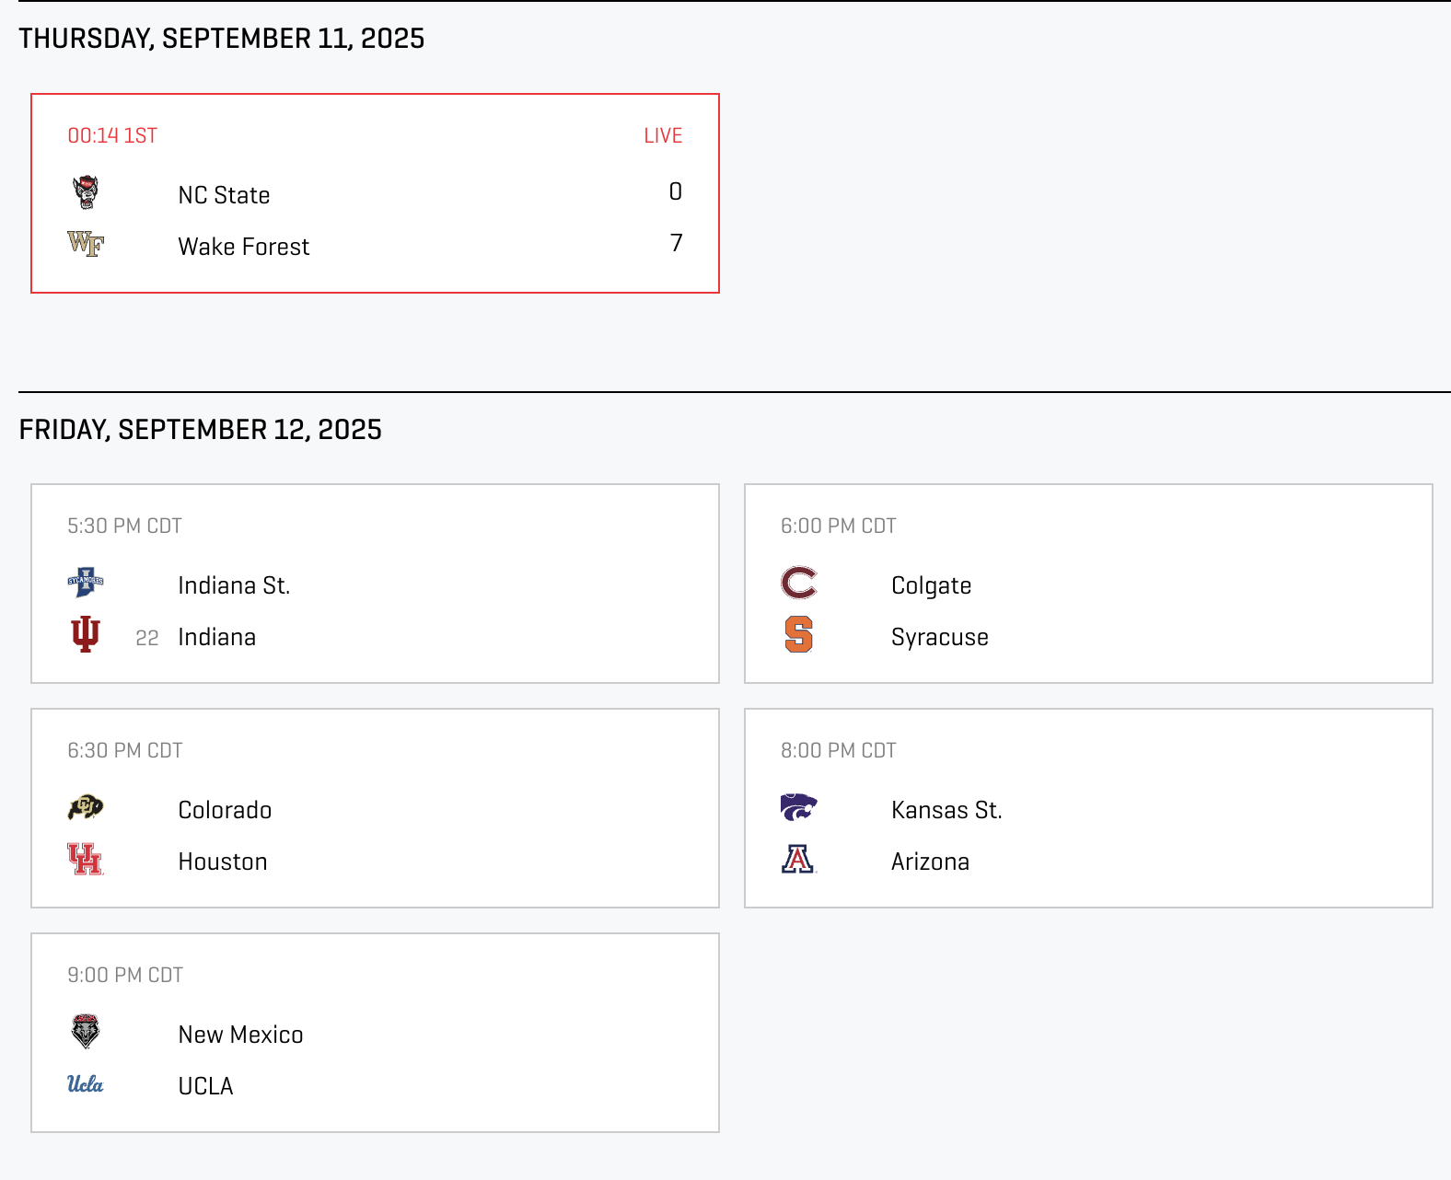Click the UCLA script logo
The height and width of the screenshot is (1180, 1451).
86,1083
